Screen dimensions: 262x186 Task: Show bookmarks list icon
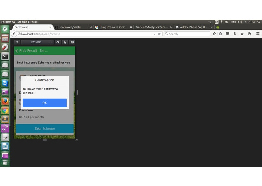tap(220, 34)
